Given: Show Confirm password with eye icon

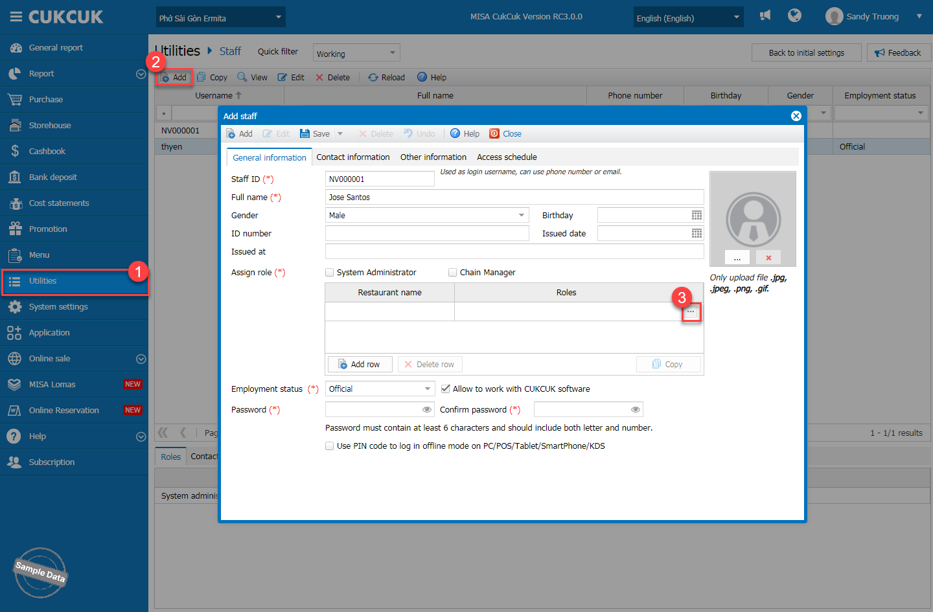Looking at the screenshot, I should point(636,410).
